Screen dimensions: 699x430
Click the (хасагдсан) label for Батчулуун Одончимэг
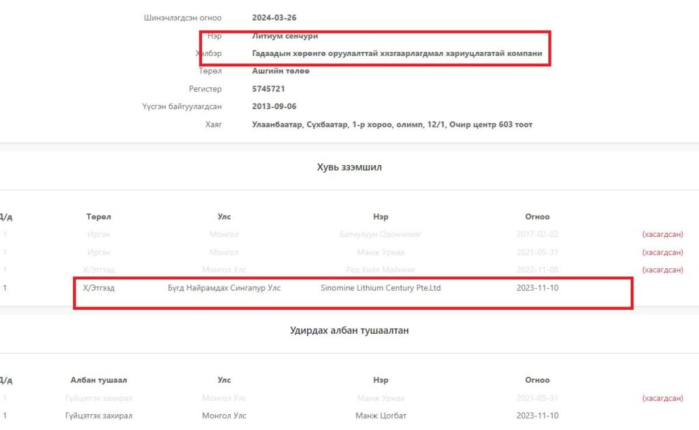point(662,234)
